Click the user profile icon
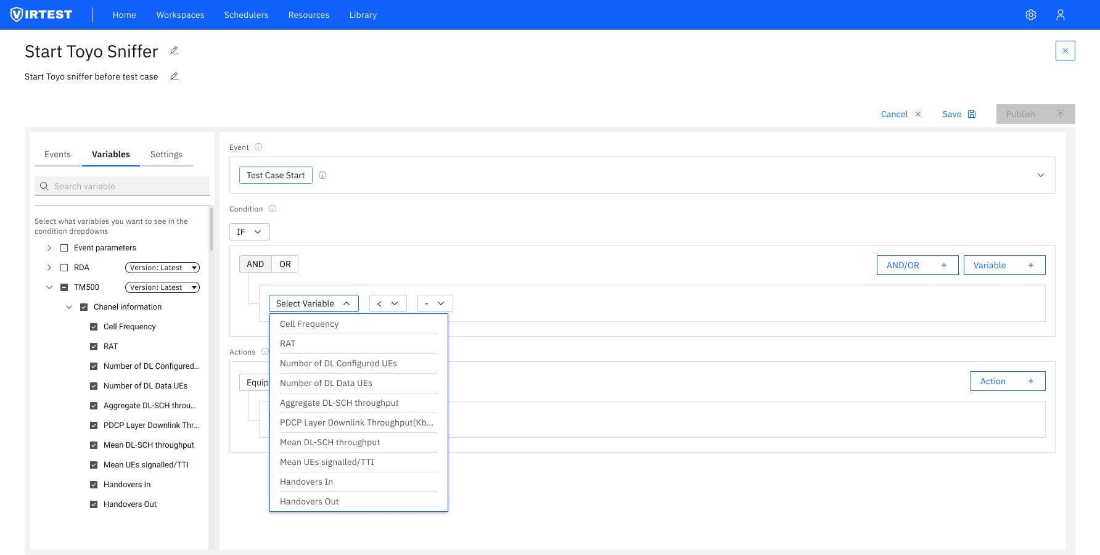The width and height of the screenshot is (1100, 555). tap(1061, 14)
